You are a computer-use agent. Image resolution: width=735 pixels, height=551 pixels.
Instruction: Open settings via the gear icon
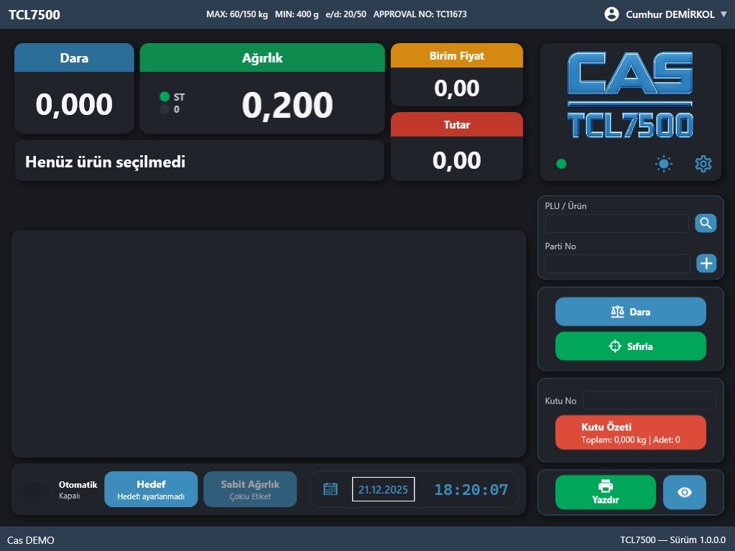pos(703,163)
